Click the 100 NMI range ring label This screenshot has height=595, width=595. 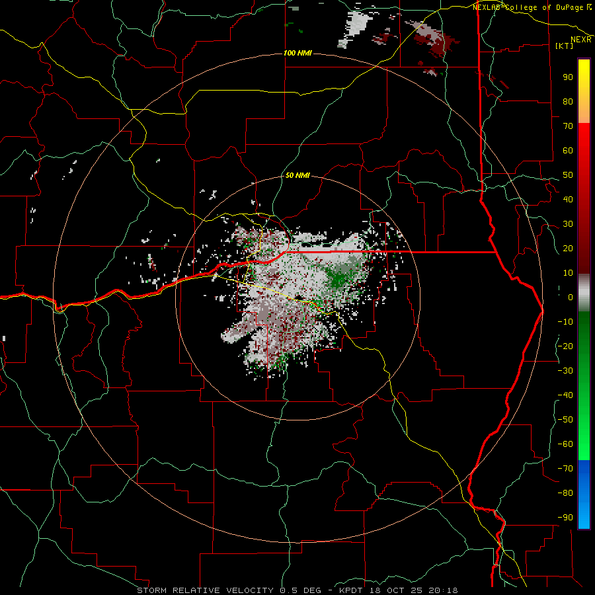coord(297,53)
